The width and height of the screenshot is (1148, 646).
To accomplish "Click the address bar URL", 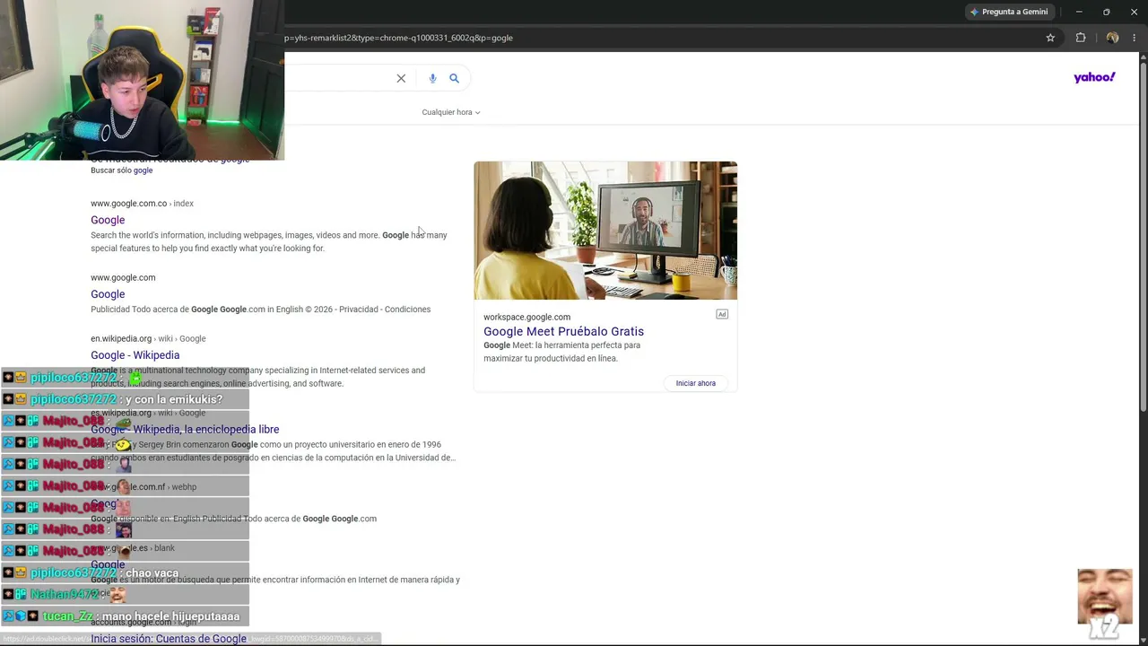I will 398,38.
